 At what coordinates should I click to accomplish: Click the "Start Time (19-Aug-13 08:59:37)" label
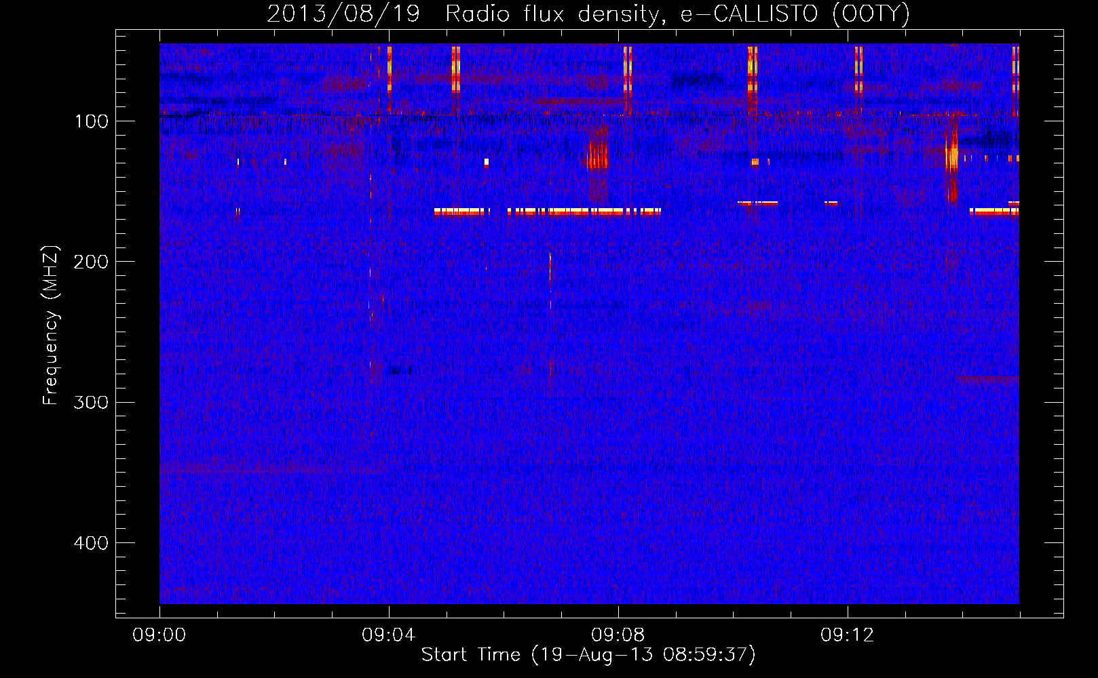(x=588, y=655)
